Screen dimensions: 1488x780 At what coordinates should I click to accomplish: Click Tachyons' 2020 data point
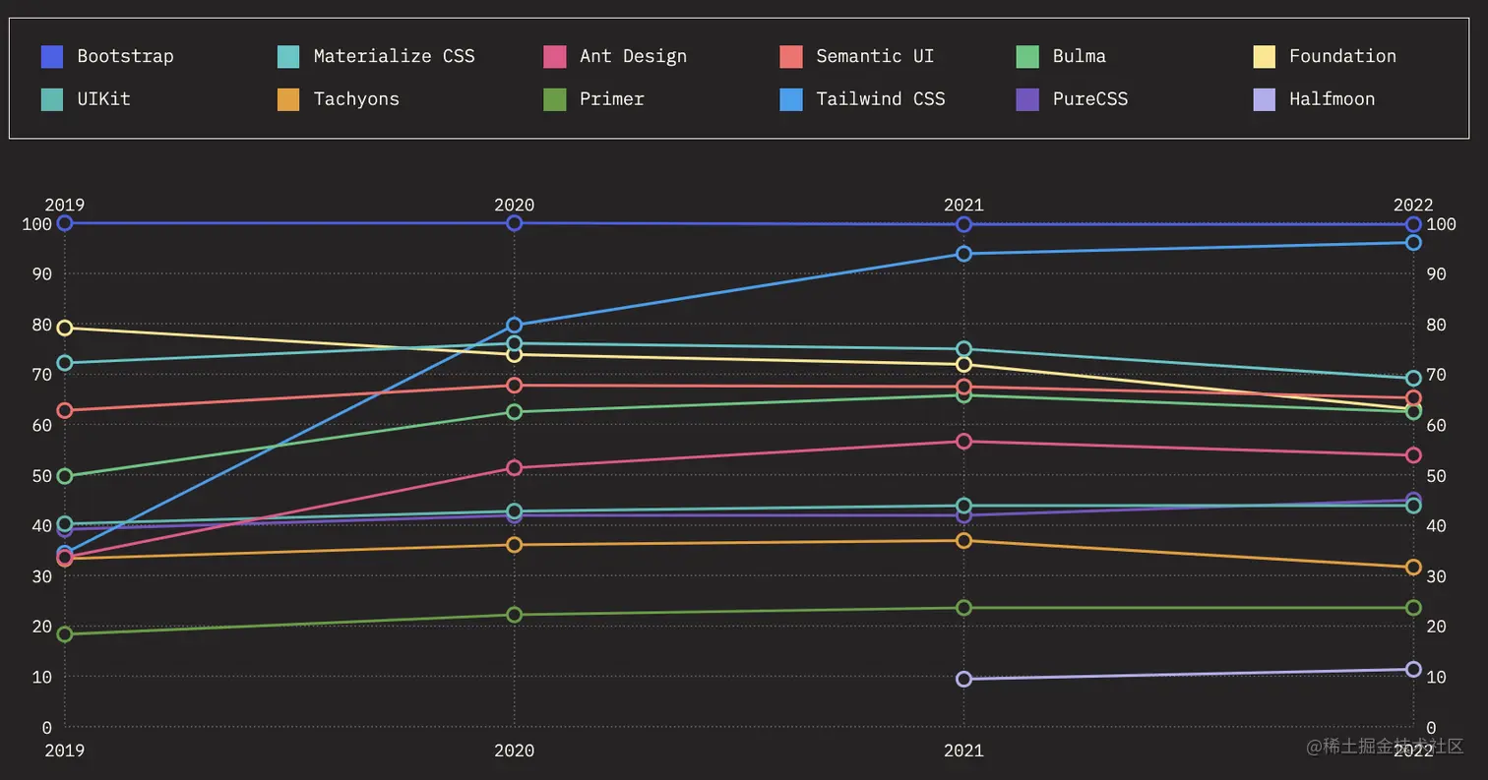coord(514,545)
